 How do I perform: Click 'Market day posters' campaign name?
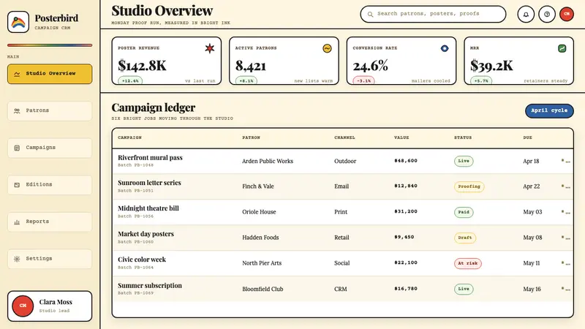pyautogui.click(x=146, y=234)
